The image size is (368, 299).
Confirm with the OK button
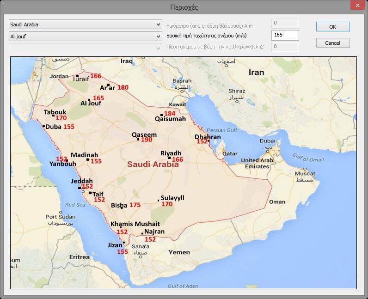point(333,27)
